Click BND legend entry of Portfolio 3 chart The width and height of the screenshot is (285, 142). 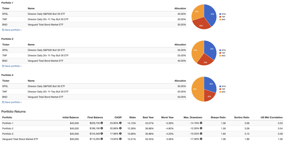[222, 92]
